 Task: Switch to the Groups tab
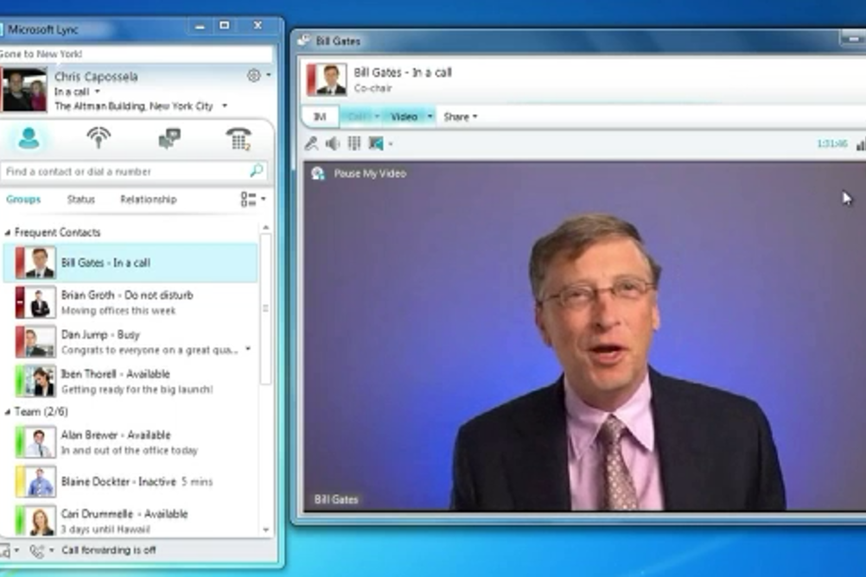tap(23, 200)
